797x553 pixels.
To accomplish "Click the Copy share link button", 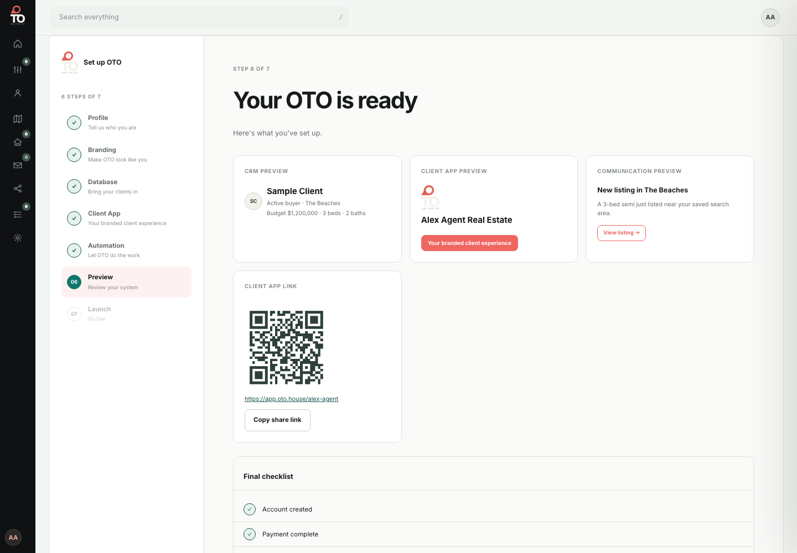I will click(277, 420).
